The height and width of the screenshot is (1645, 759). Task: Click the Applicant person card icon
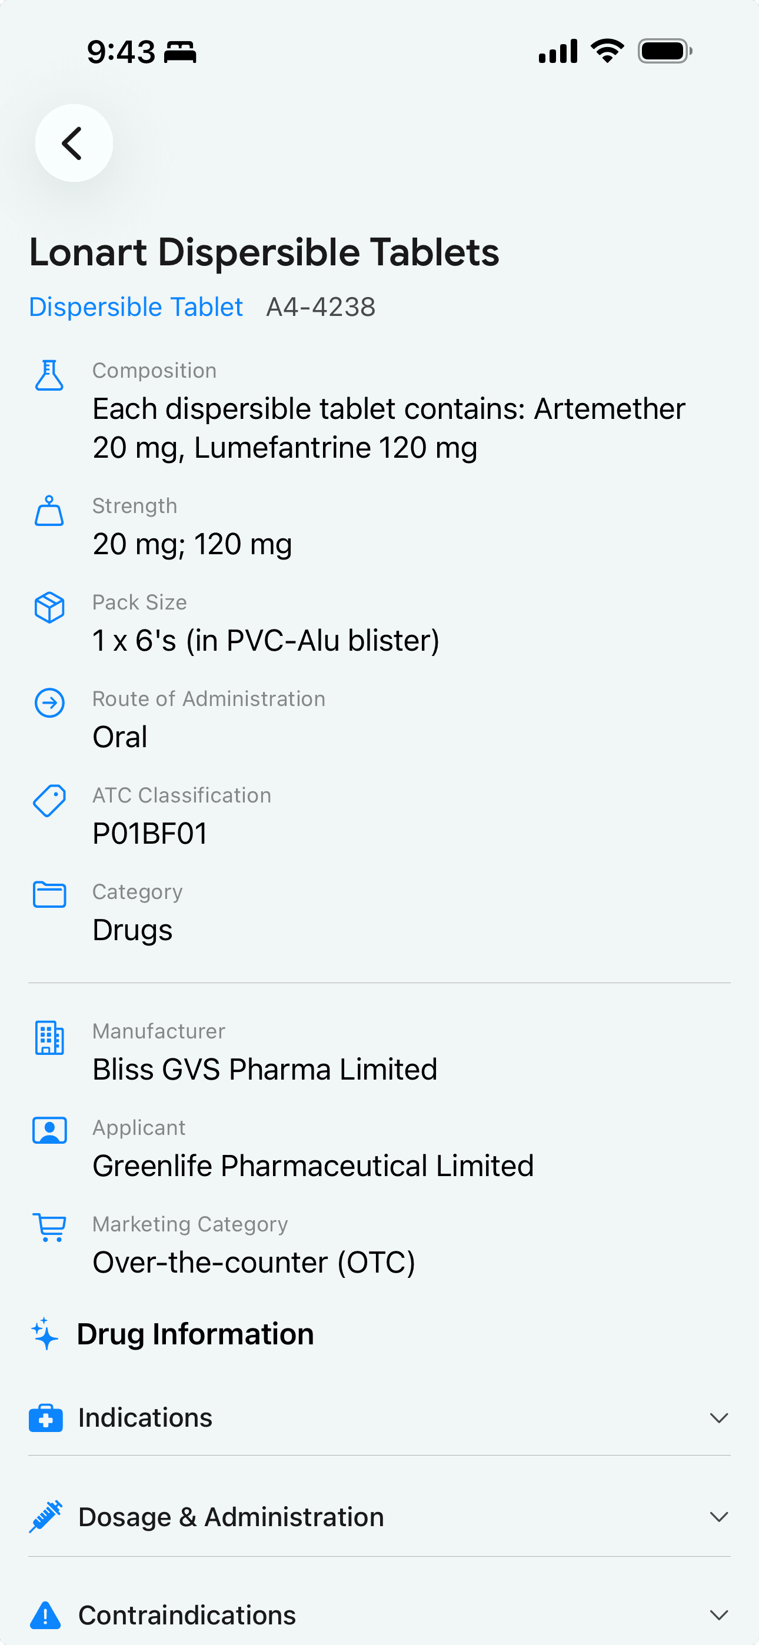pyautogui.click(x=49, y=1130)
